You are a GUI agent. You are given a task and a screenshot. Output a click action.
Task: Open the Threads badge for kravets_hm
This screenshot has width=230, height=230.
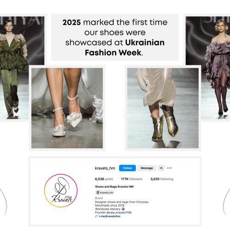105,192
